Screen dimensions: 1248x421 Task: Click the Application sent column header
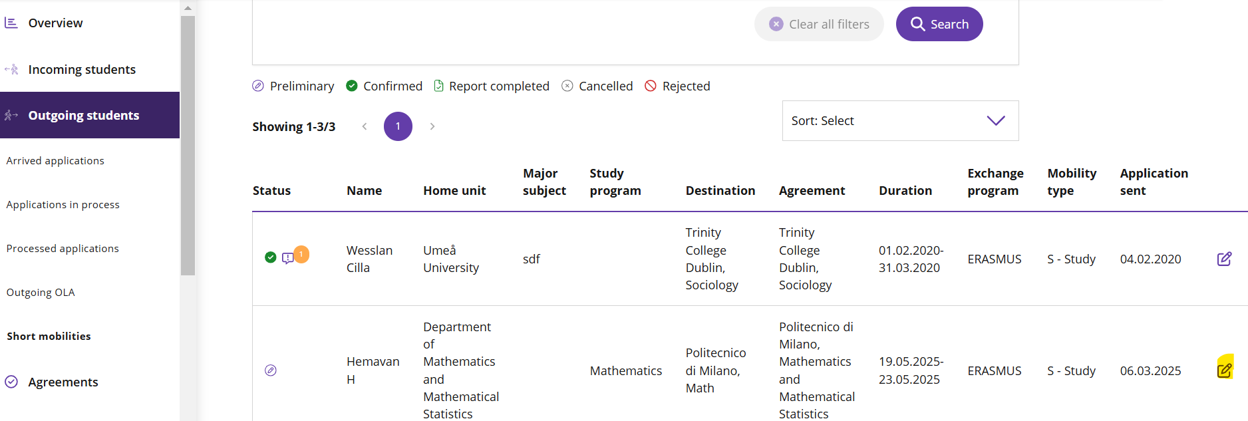(1154, 182)
